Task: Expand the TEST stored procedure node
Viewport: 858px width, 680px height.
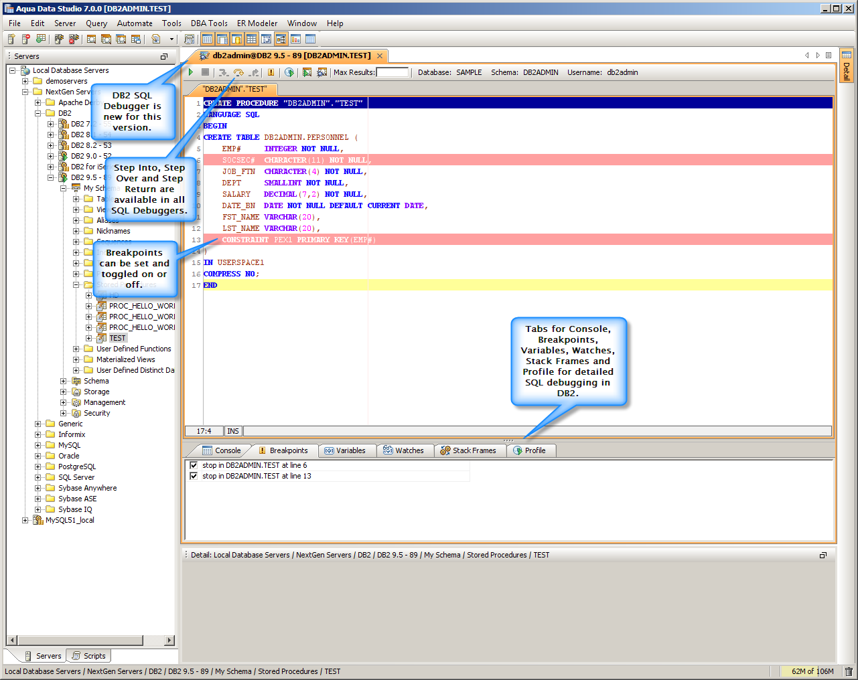Action: click(x=89, y=338)
